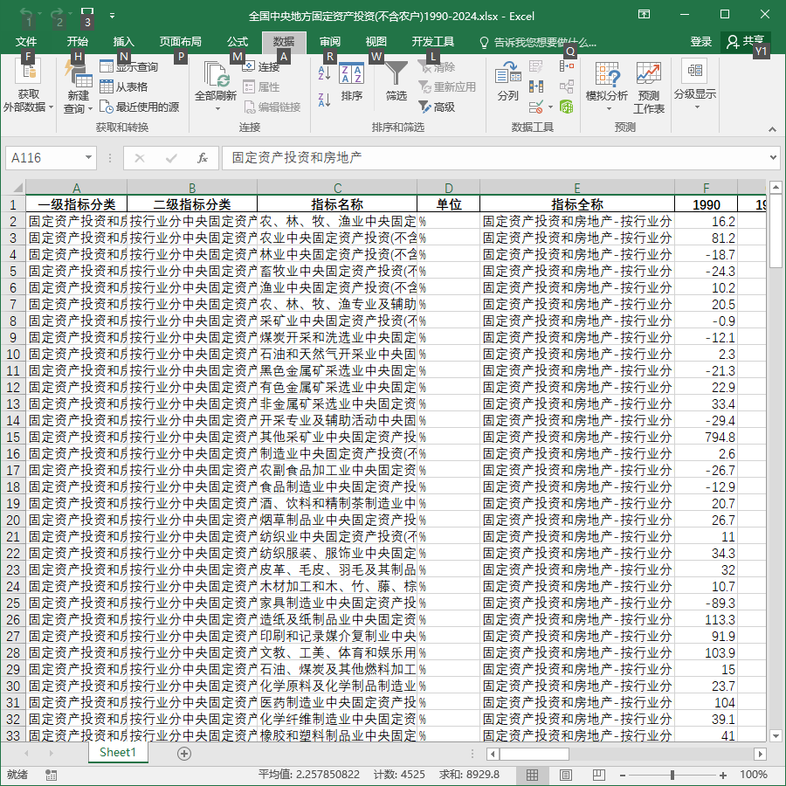Add a new sheet with plus button
786x786 pixels.
pos(184,754)
